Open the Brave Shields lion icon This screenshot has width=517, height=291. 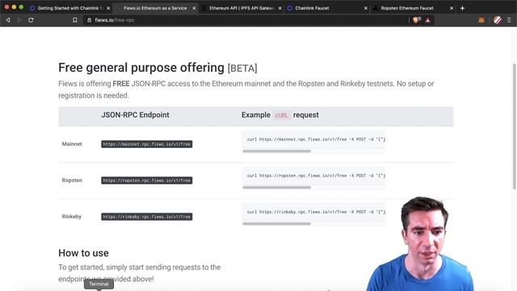tap(416, 20)
